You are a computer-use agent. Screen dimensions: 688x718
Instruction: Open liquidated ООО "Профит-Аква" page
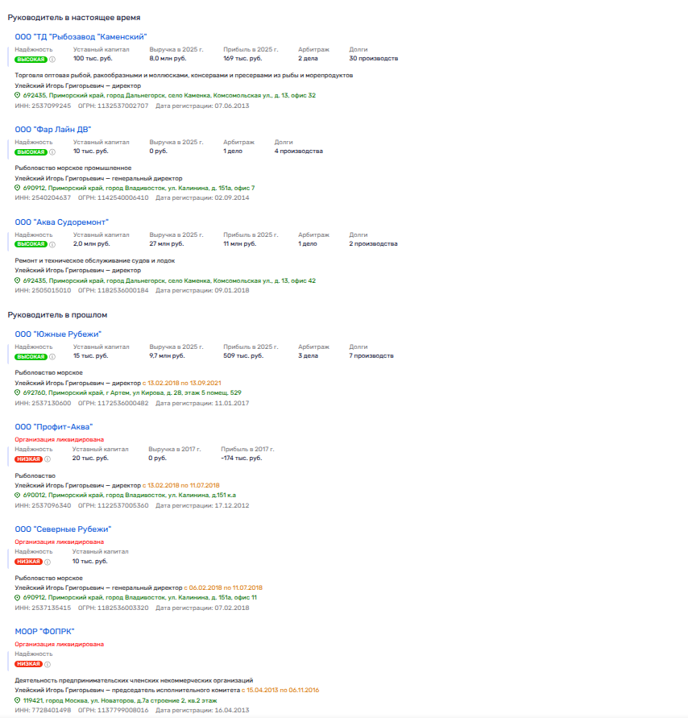point(54,426)
